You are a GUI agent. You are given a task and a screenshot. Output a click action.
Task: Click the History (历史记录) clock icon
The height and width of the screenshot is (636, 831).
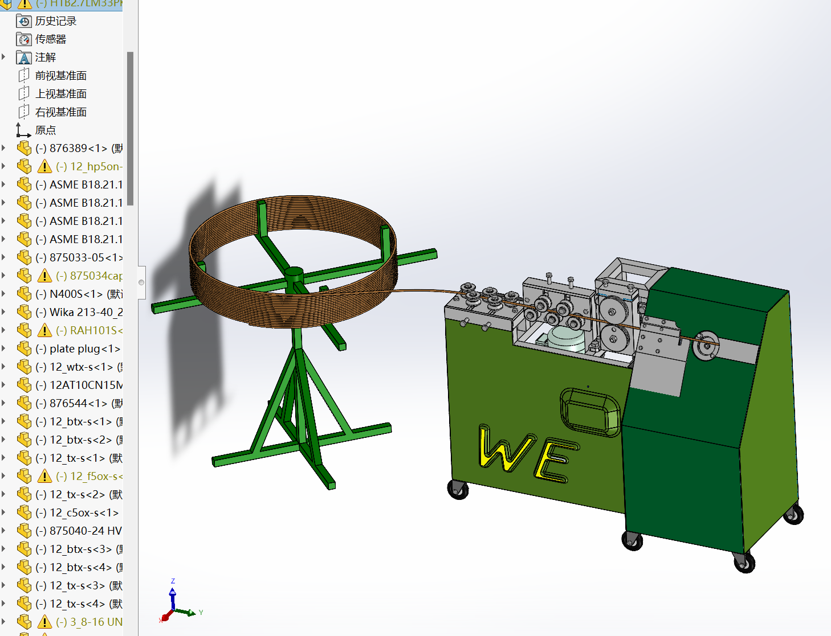click(24, 21)
